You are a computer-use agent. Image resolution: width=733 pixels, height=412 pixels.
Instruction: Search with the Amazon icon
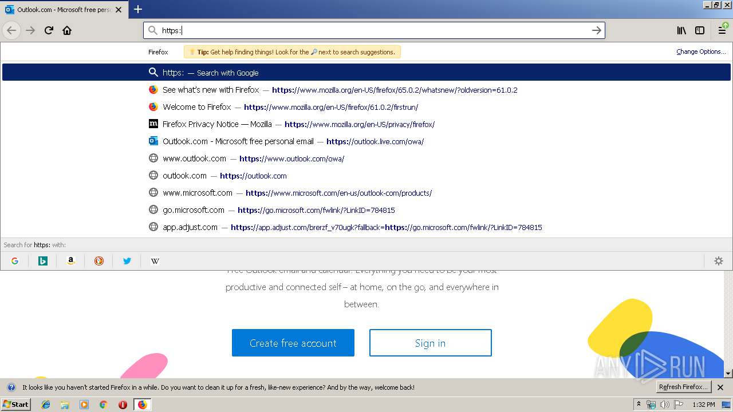[70, 260]
